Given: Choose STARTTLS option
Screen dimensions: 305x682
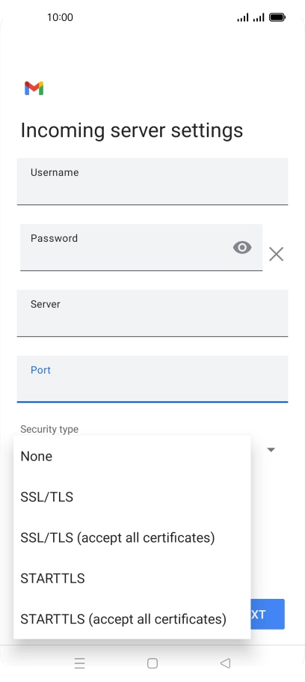Looking at the screenshot, I should click(132, 579).
